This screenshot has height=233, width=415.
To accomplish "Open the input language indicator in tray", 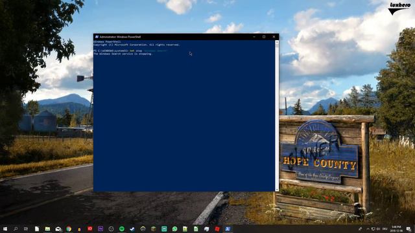I will tap(385, 228).
